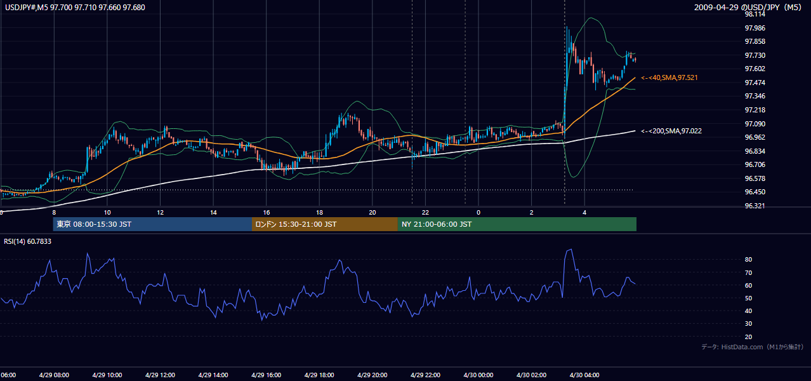This screenshot has height=381, width=811.
Task: Click the 4/29 08:00 time axis label
Action: point(54,375)
